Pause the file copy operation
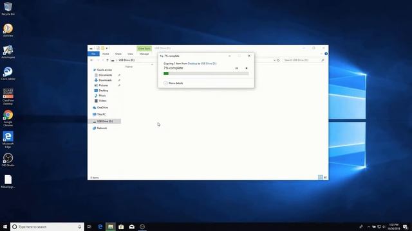The width and height of the screenshot is (412, 231). pos(236,68)
